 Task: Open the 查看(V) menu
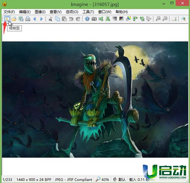[x=56, y=12]
